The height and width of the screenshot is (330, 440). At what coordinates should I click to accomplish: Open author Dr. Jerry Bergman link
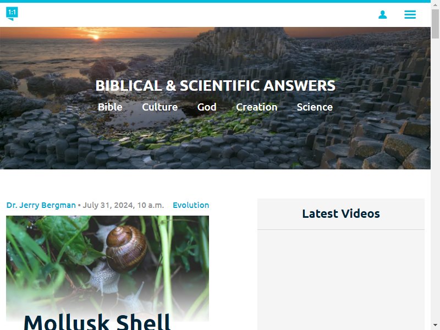(x=41, y=205)
